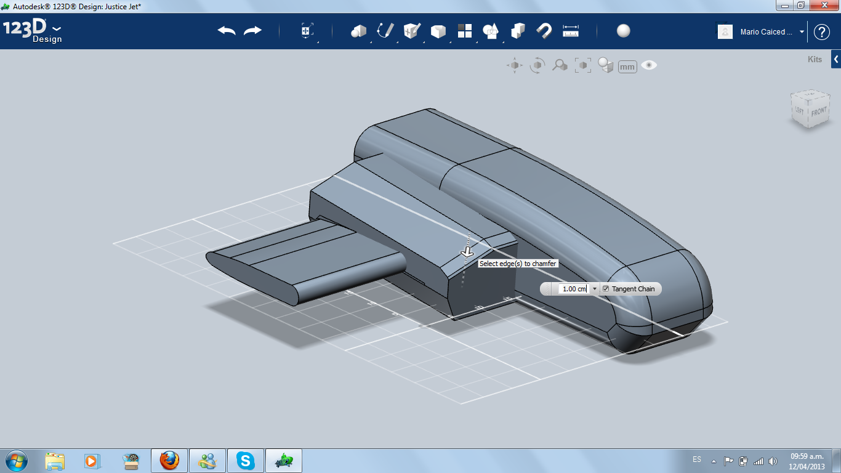Image resolution: width=841 pixels, height=473 pixels.
Task: Open Skype from the taskbar
Action: coord(246,461)
